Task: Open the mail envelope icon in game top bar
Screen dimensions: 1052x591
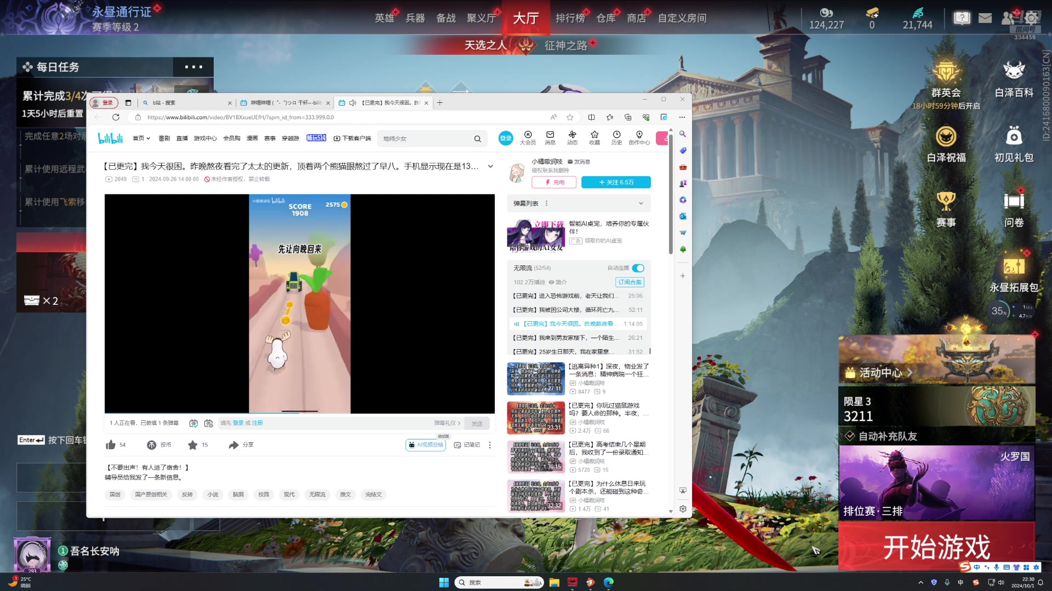Action: tap(985, 18)
